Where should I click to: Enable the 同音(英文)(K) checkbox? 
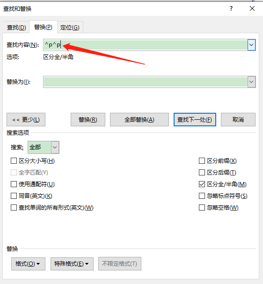pos(14,196)
